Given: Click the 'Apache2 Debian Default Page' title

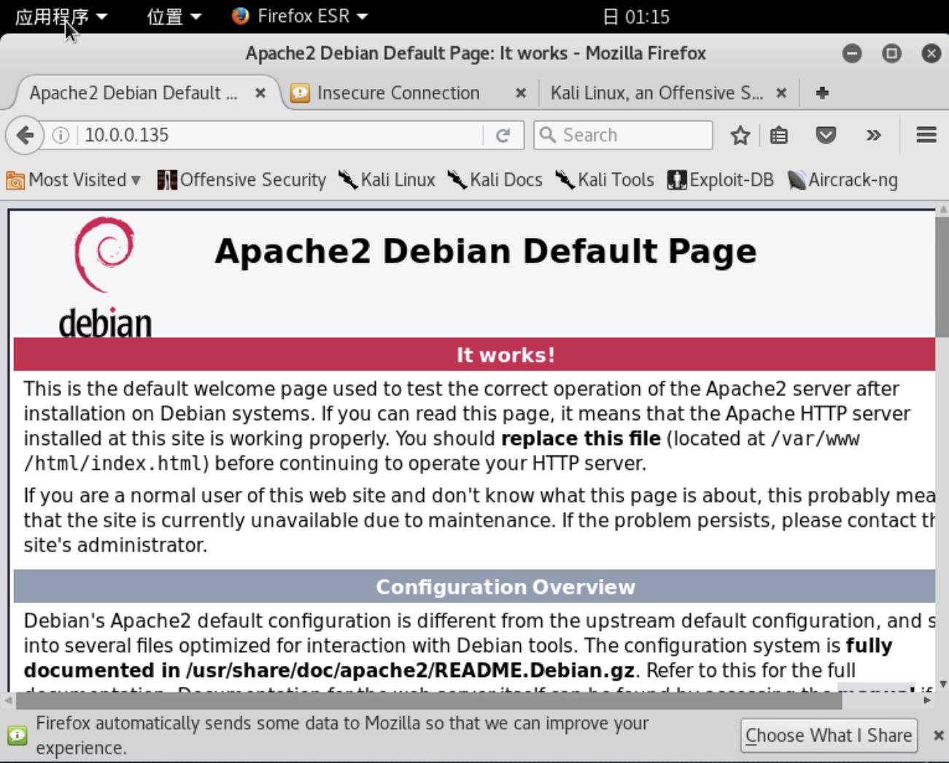Looking at the screenshot, I should (486, 251).
